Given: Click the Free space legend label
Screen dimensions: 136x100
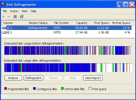Looking at the screenshot, I should click(99, 89).
